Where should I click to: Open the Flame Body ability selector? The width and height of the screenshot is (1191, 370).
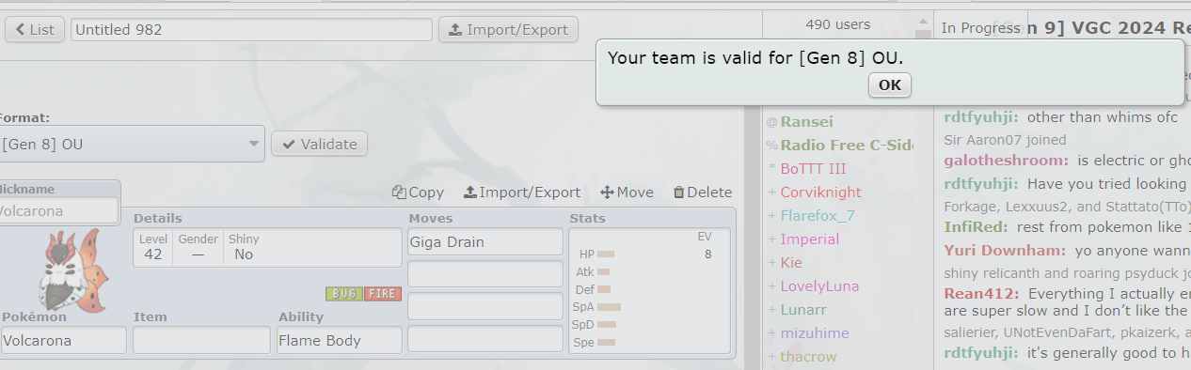[x=340, y=340]
